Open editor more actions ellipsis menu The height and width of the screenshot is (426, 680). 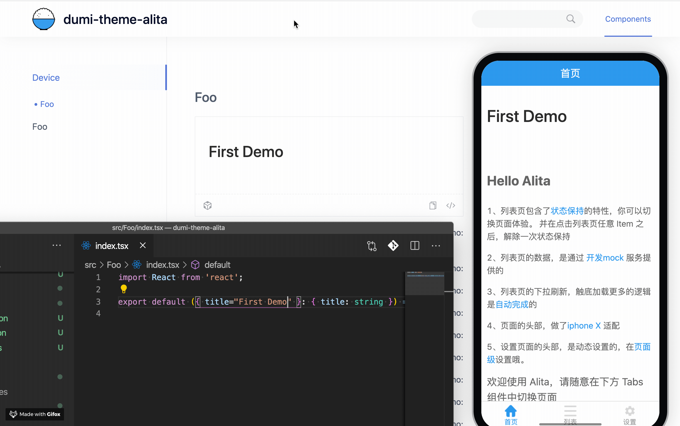coord(436,246)
